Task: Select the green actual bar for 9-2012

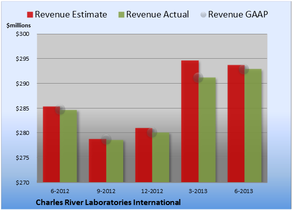Action: 115,161
